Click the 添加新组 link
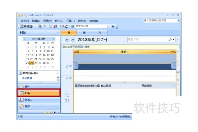198x132 pixels. (27, 78)
